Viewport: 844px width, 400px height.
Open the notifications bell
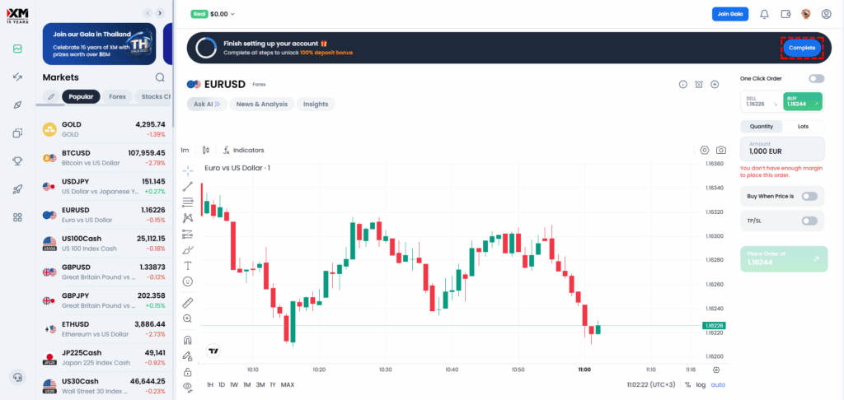tap(764, 14)
